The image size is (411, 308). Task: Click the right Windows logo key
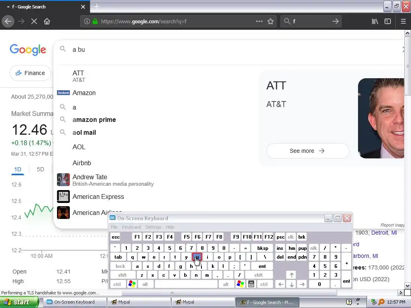point(240,284)
